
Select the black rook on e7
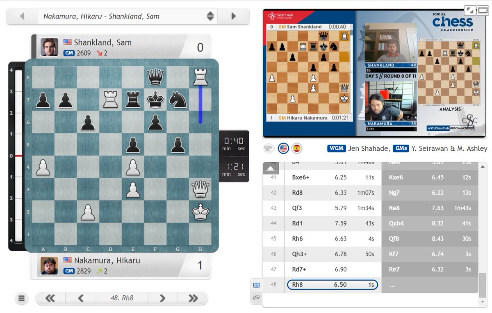point(133,99)
